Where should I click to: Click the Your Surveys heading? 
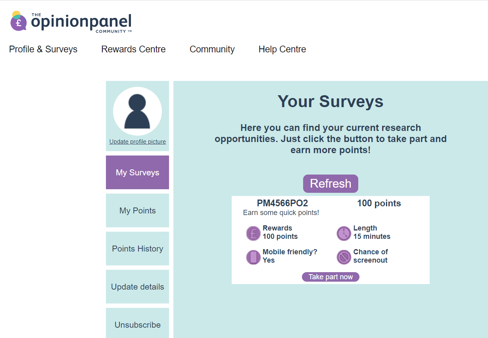pos(330,102)
